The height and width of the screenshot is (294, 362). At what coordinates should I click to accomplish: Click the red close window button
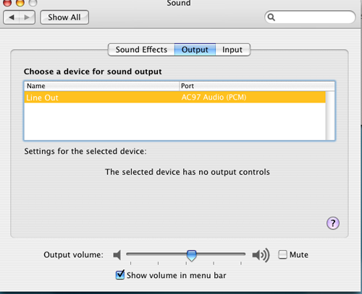click(x=7, y=2)
